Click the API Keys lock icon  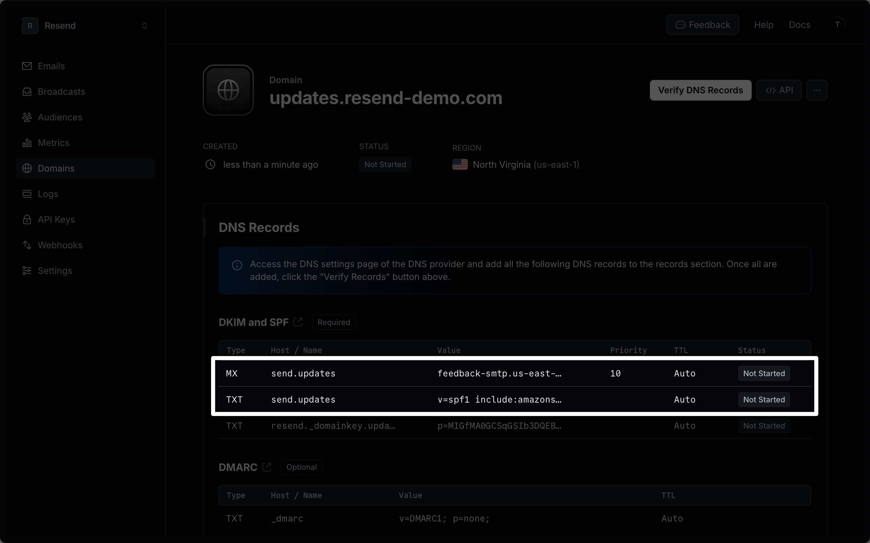(27, 219)
